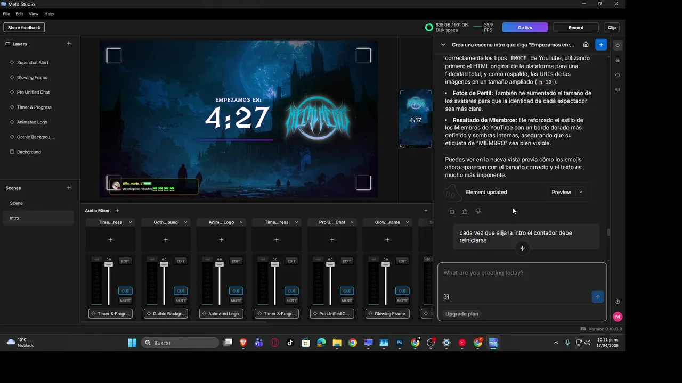Screen dimensions: 682x383
Task: Mute the Glowing Frame mixer channel
Action: point(402,301)
